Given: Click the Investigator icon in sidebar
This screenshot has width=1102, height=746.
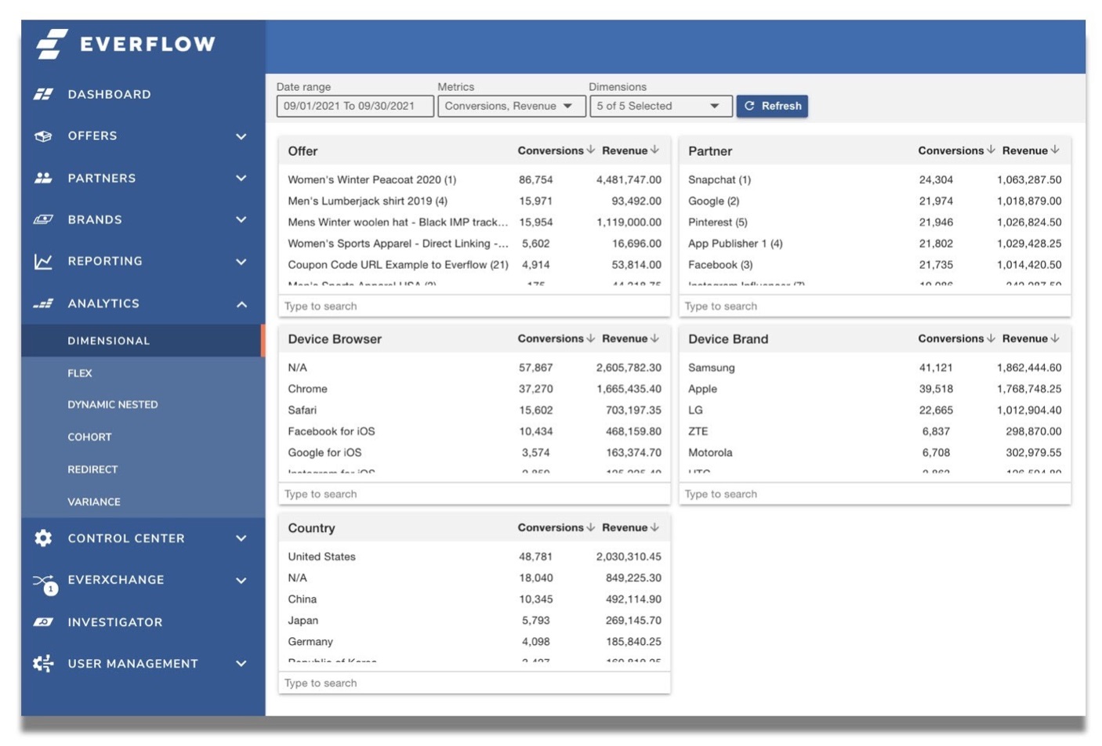Looking at the screenshot, I should [43, 622].
